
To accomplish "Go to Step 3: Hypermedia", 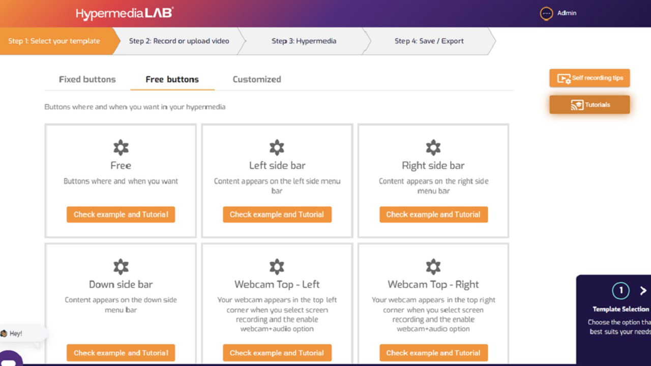I will coord(304,41).
